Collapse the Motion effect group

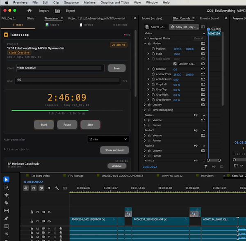(145, 44)
